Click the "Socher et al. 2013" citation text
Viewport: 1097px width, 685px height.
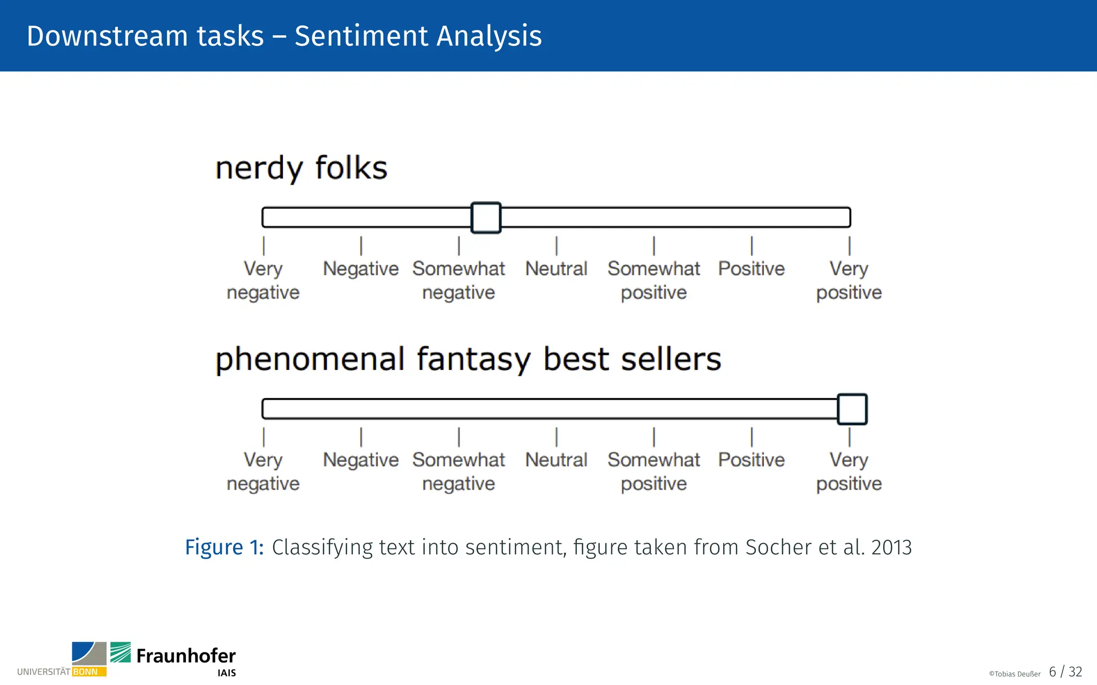point(828,547)
